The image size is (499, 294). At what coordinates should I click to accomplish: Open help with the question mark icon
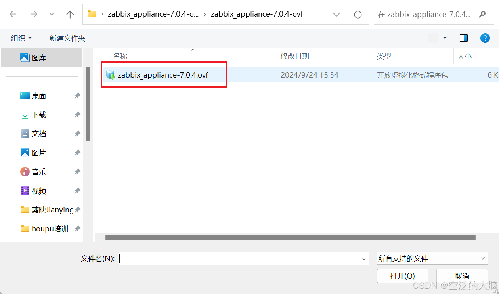(485, 38)
